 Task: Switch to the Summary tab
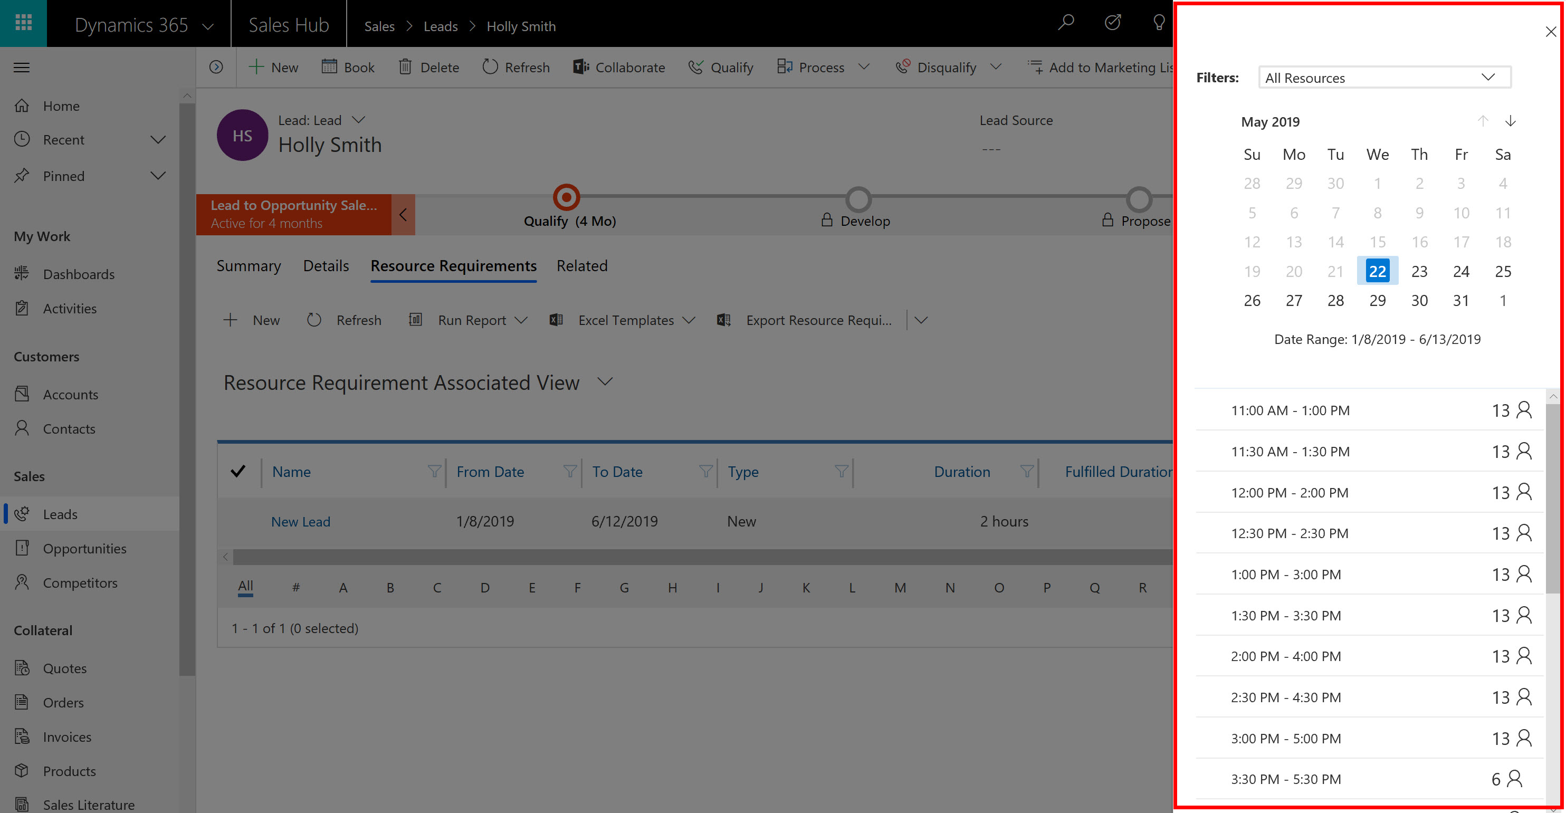pyautogui.click(x=249, y=266)
